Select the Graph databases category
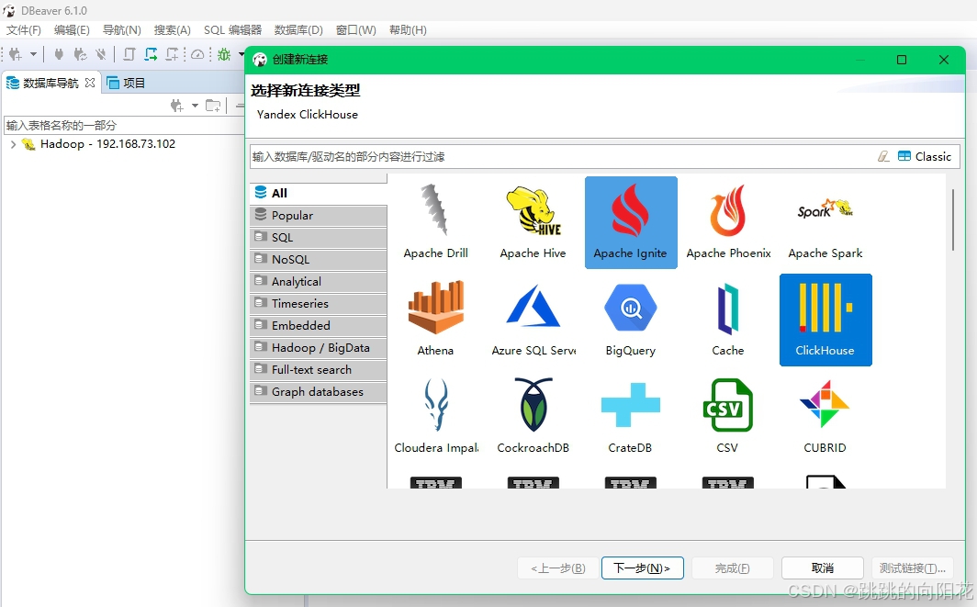 pos(319,392)
